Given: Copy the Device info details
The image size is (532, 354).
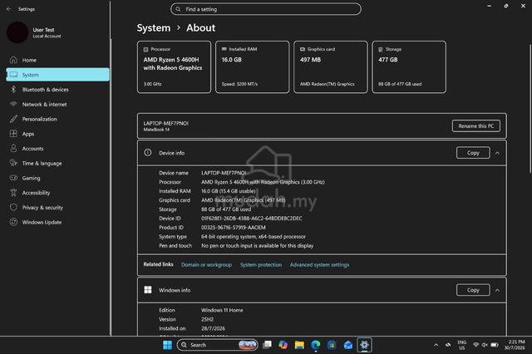Looking at the screenshot, I should point(473,153).
